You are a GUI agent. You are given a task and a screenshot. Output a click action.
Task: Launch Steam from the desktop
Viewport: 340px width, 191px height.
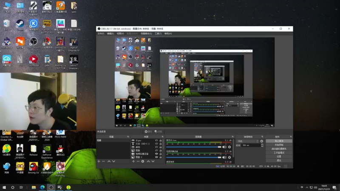pos(20,25)
